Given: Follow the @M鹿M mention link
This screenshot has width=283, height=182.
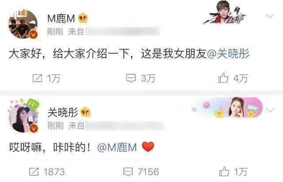Looking at the screenshot, I should click(x=117, y=148).
